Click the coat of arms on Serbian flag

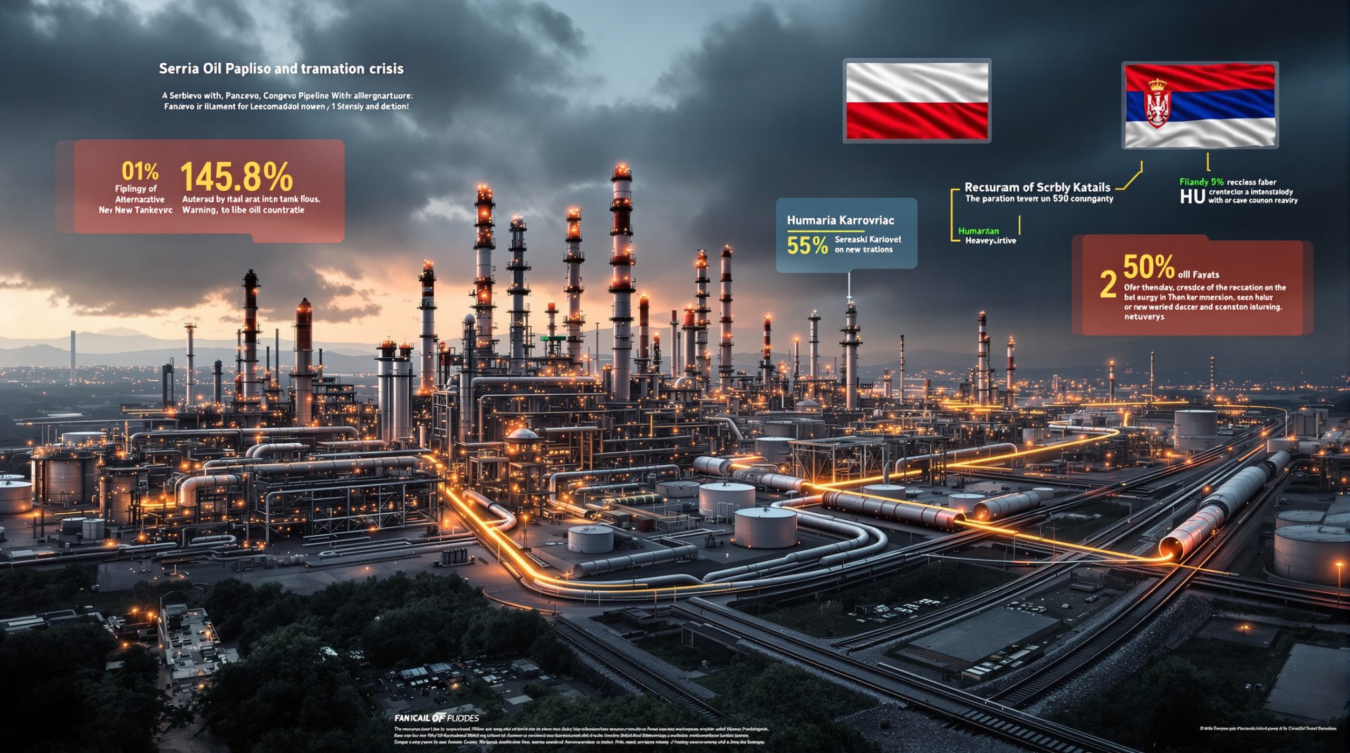click(x=1158, y=104)
